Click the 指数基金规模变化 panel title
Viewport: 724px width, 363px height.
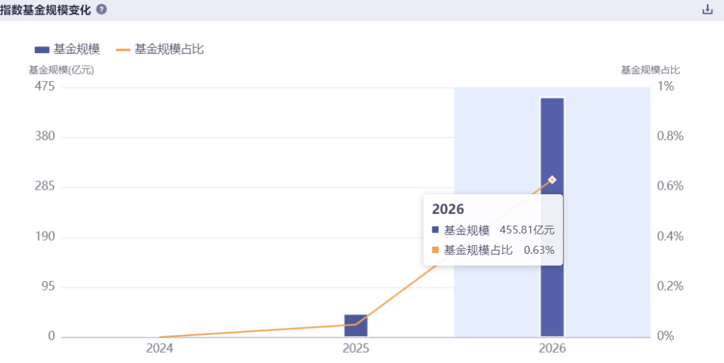(46, 9)
